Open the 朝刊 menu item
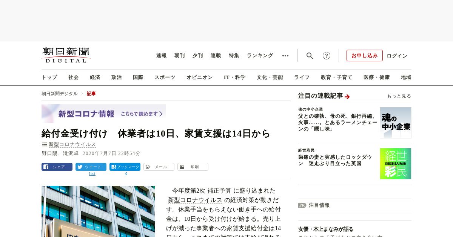453x237 pixels. pos(179,56)
